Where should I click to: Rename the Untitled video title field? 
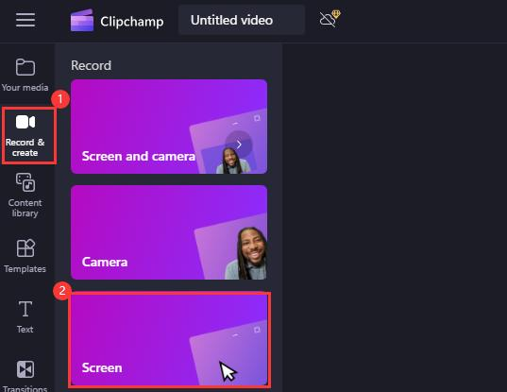tap(241, 20)
